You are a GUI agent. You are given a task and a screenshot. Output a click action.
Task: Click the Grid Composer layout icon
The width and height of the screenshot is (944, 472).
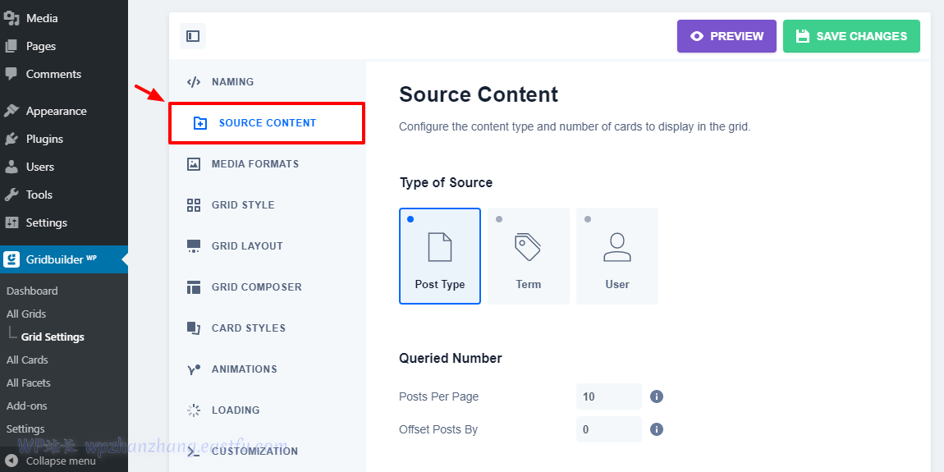pyautogui.click(x=193, y=287)
